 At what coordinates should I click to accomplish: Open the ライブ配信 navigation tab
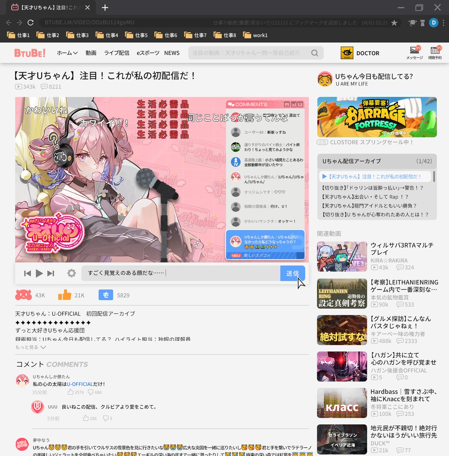[x=117, y=53]
